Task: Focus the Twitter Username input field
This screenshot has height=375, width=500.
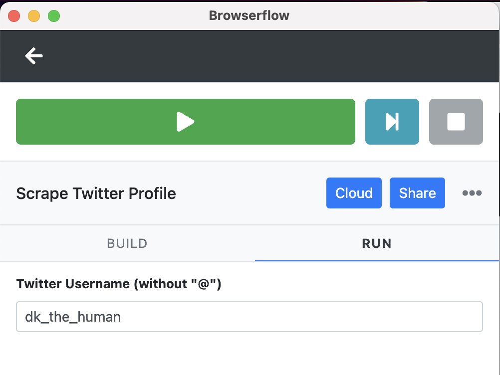Action: coord(250,317)
